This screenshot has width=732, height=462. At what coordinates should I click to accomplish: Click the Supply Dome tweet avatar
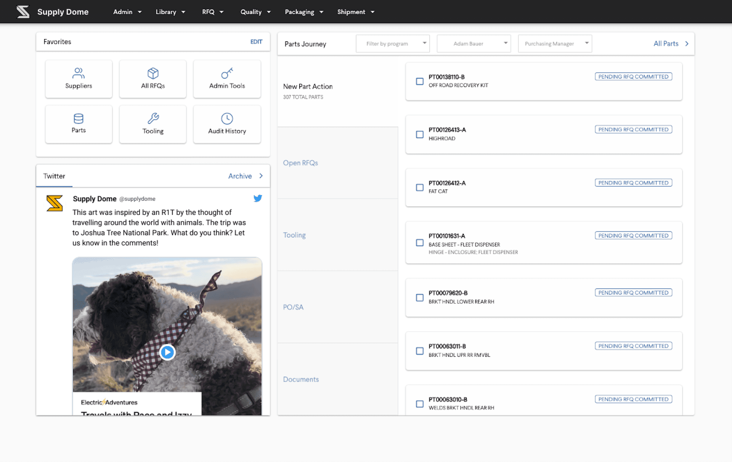click(55, 203)
